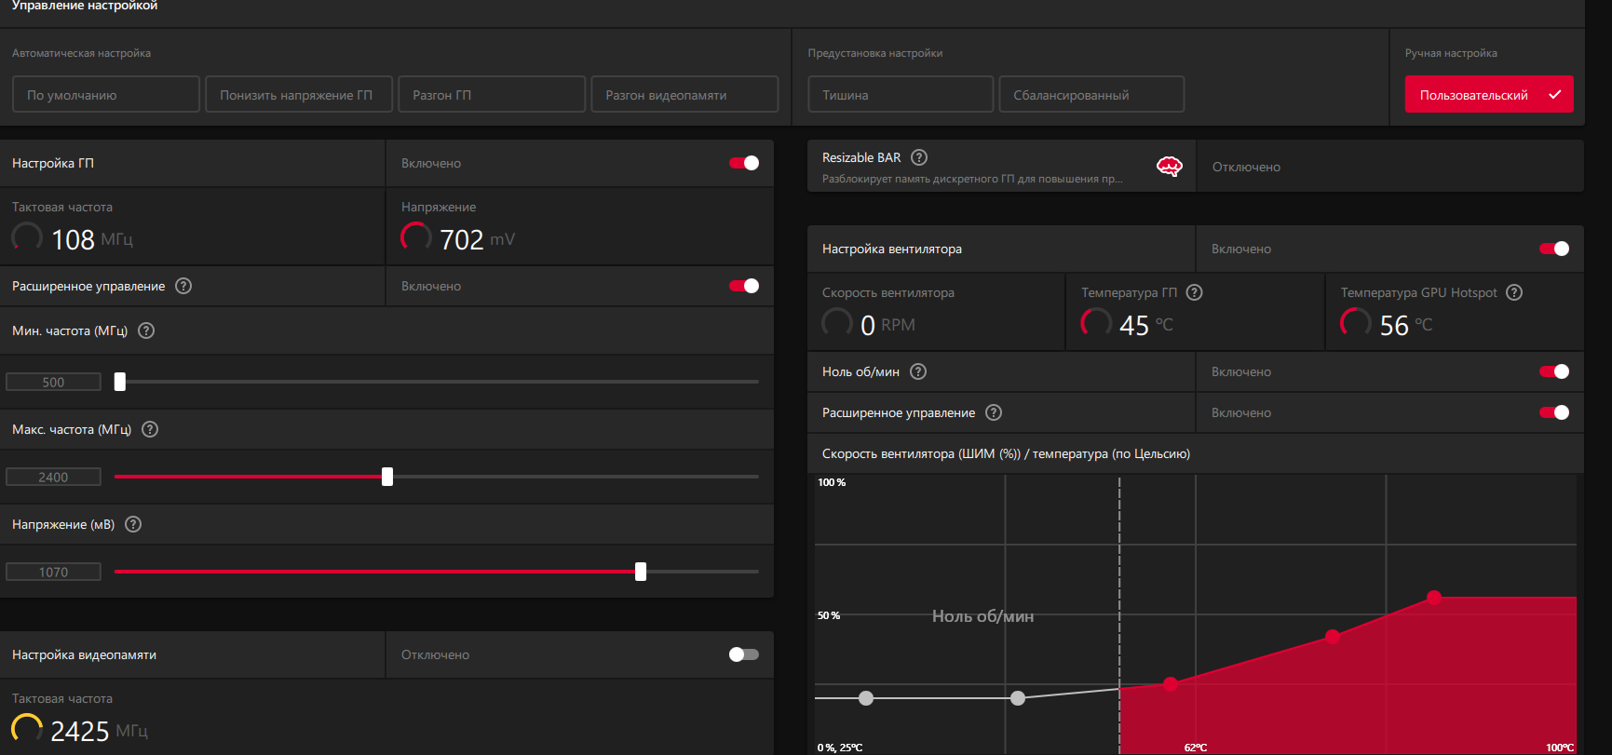Click help icon for Напряжение (мВ)

[x=133, y=524]
